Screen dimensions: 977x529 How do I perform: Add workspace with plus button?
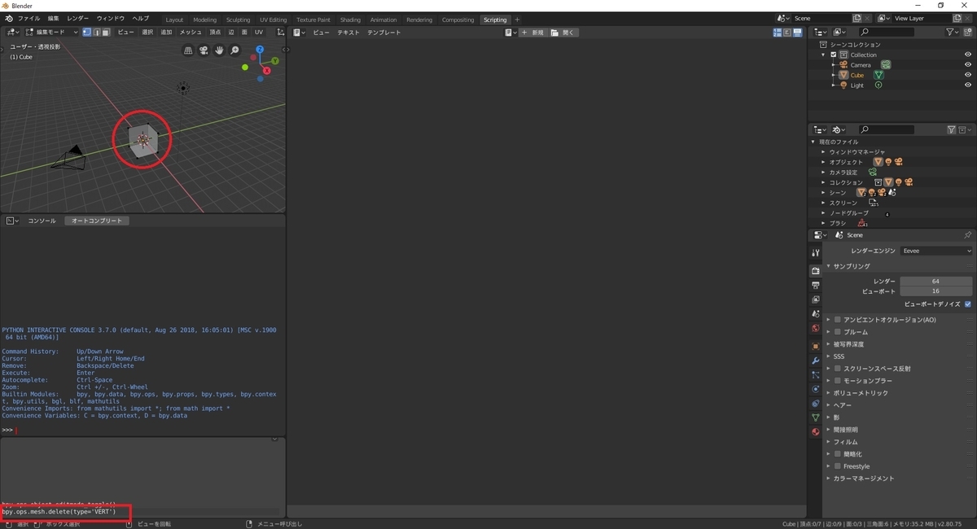[x=517, y=20]
